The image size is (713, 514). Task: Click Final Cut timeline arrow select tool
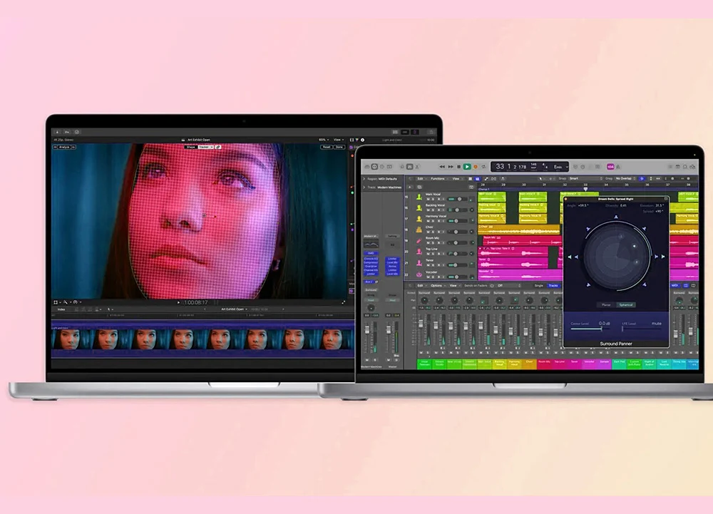[108, 309]
